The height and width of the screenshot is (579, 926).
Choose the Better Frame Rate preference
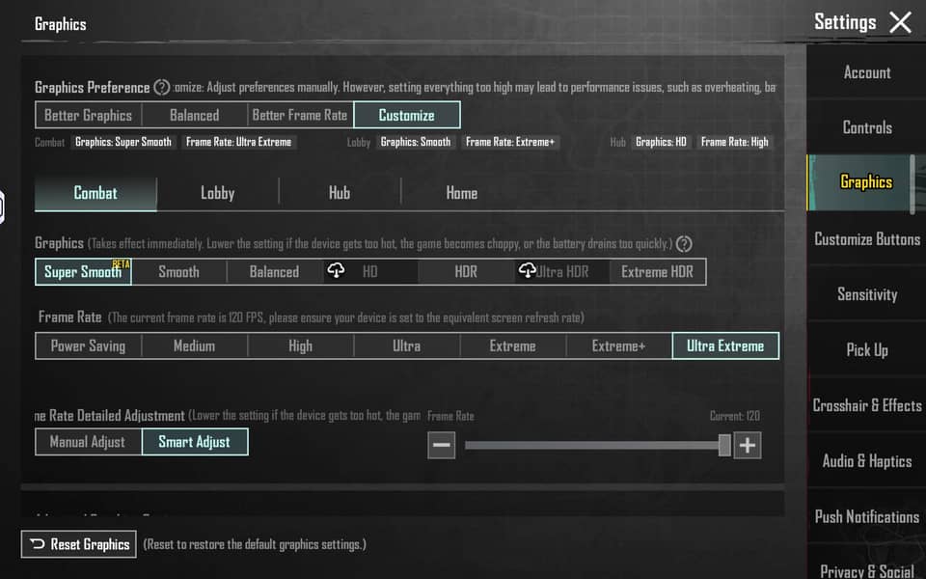coord(299,115)
